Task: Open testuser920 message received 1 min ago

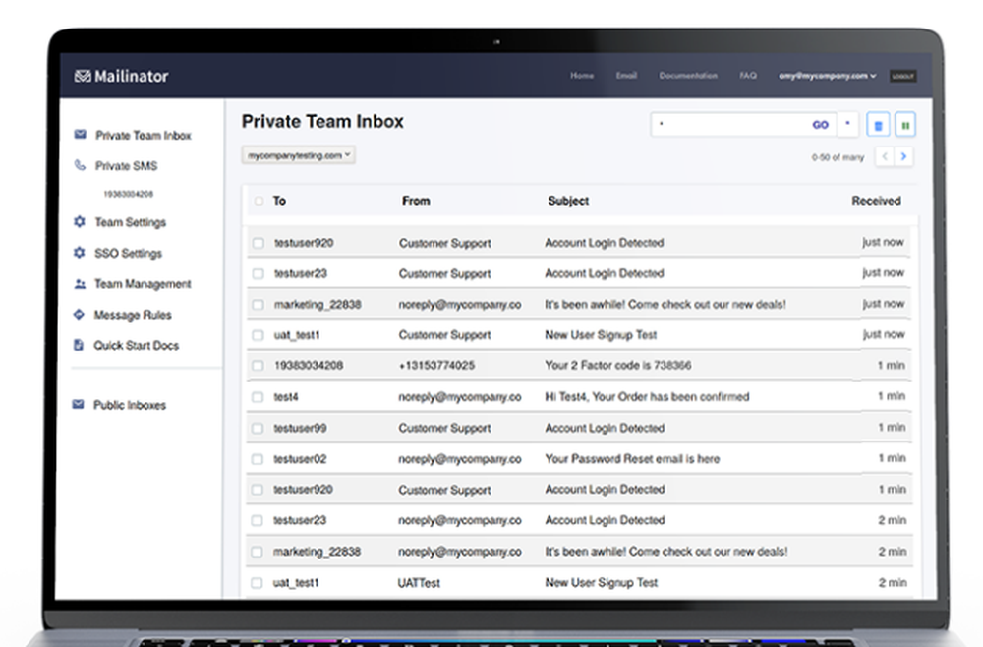Action: [579, 489]
